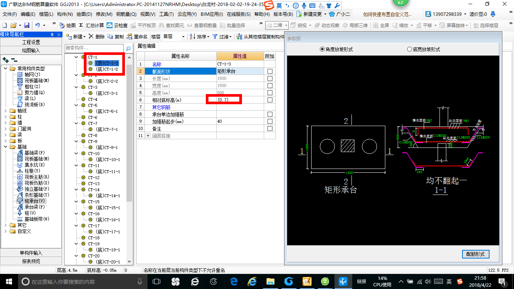This screenshot has width=514, height=289.
Task: Expand 锚固搭接 property group
Action: tap(148, 136)
